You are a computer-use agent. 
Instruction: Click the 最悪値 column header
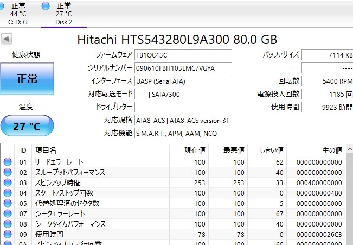(228, 150)
